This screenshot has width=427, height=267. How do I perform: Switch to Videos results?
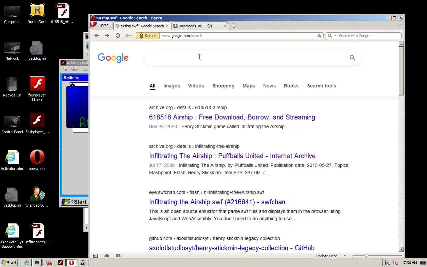coord(196,86)
